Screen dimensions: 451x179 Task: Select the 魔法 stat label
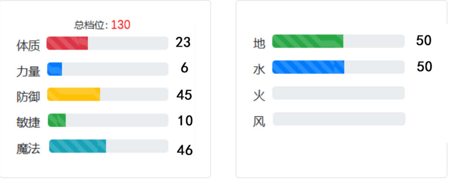tap(28, 149)
